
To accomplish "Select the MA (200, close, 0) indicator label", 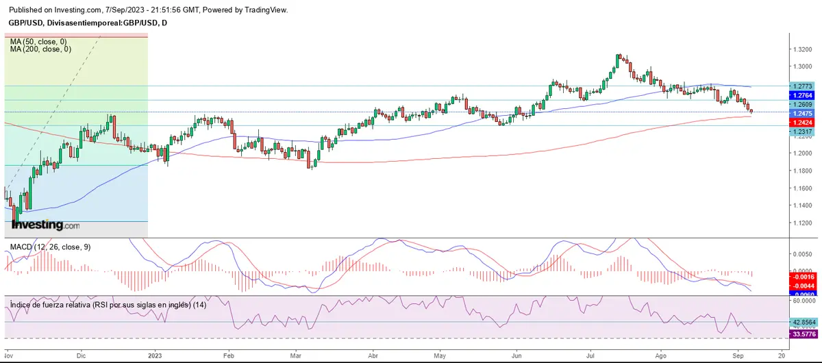I will [42, 49].
